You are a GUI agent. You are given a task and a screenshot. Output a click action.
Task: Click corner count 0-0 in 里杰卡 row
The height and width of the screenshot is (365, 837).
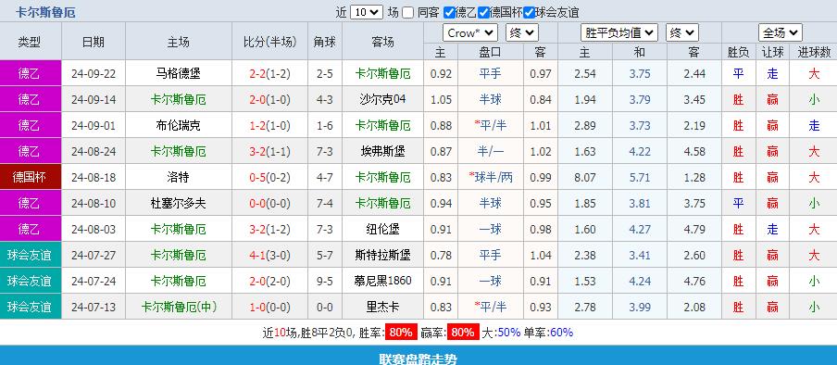click(x=325, y=308)
